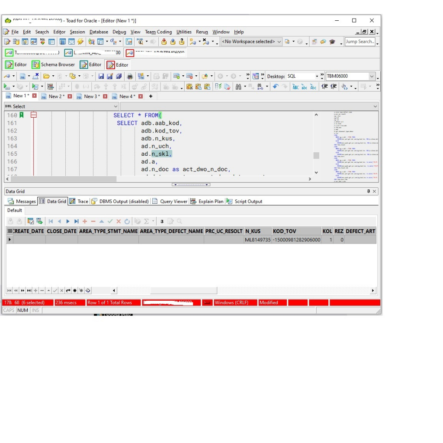Screen dimensions: 443x443
Task: Click the N_KUS column header
Action: tap(258, 231)
